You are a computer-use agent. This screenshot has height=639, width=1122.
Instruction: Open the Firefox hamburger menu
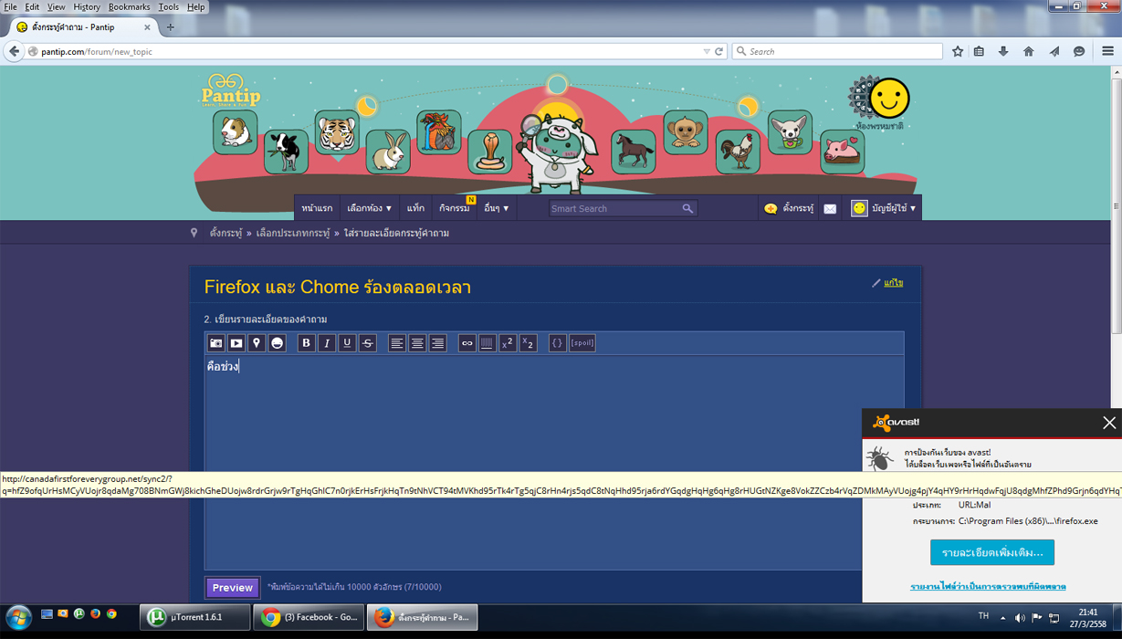pos(1107,51)
